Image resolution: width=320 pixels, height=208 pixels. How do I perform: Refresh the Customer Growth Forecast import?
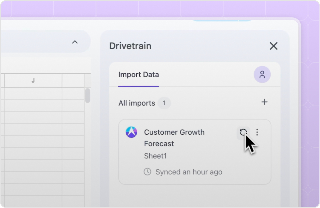[243, 133]
